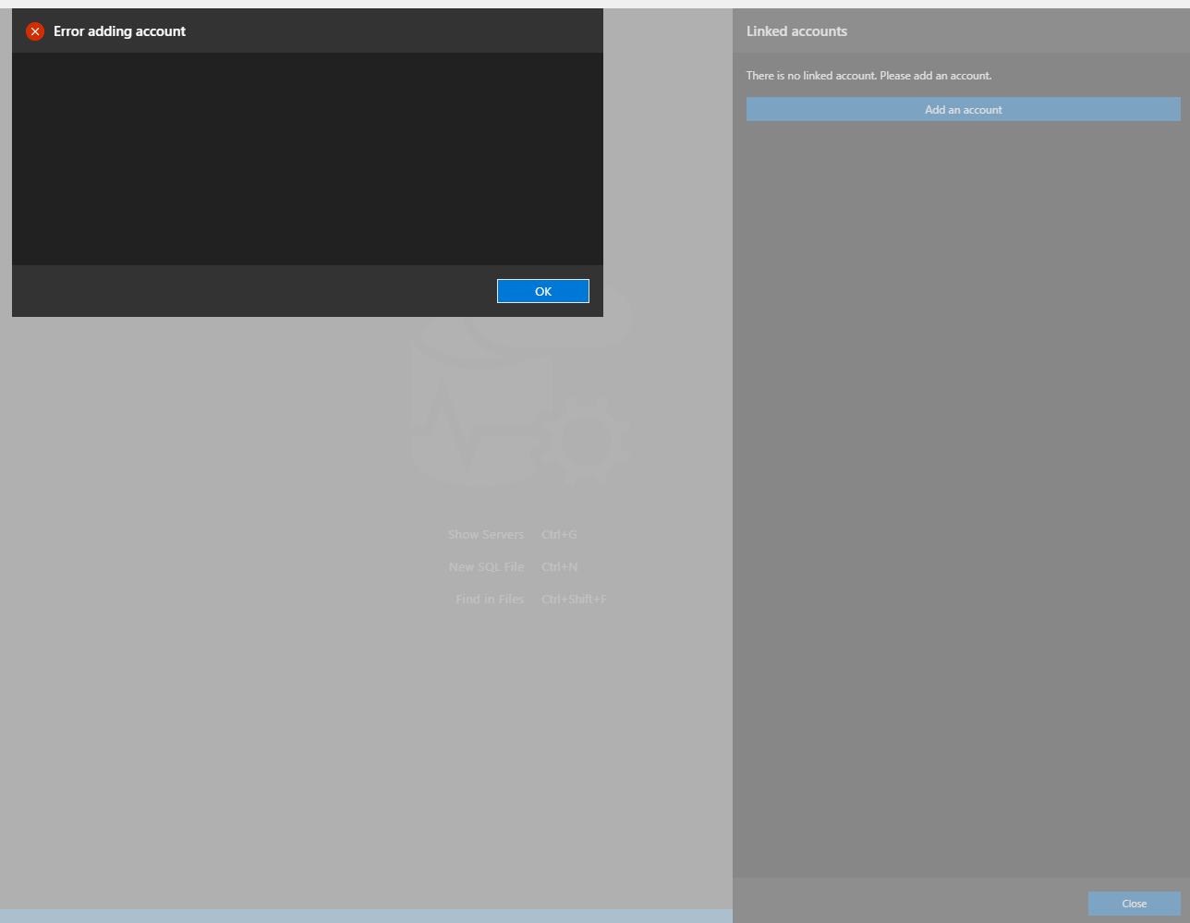
Task: Click the 'New SQL File' hint text
Action: click(487, 567)
